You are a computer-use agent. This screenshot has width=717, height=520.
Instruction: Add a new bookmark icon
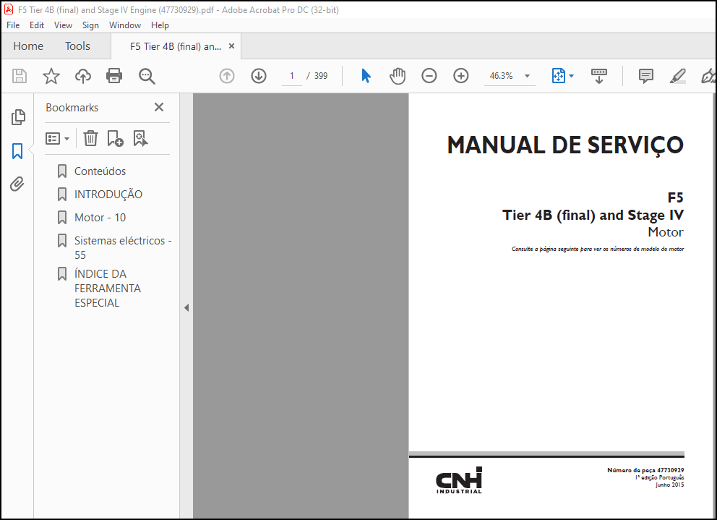click(x=115, y=138)
